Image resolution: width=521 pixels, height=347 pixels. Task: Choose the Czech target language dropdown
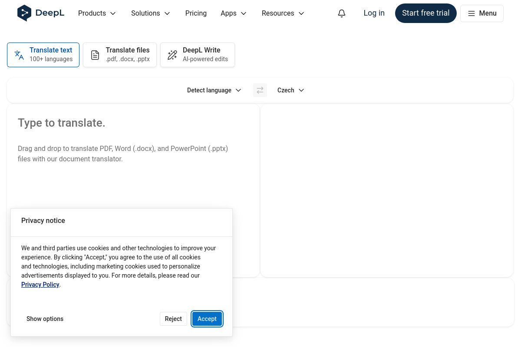click(x=290, y=90)
